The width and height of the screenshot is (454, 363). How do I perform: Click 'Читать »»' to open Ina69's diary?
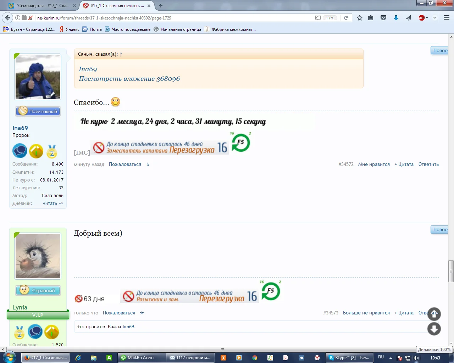point(52,203)
